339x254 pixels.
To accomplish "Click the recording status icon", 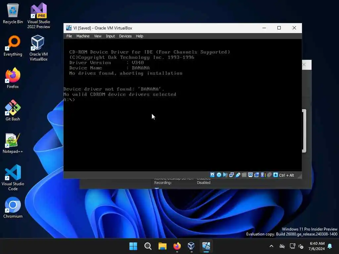I will 257,175.
